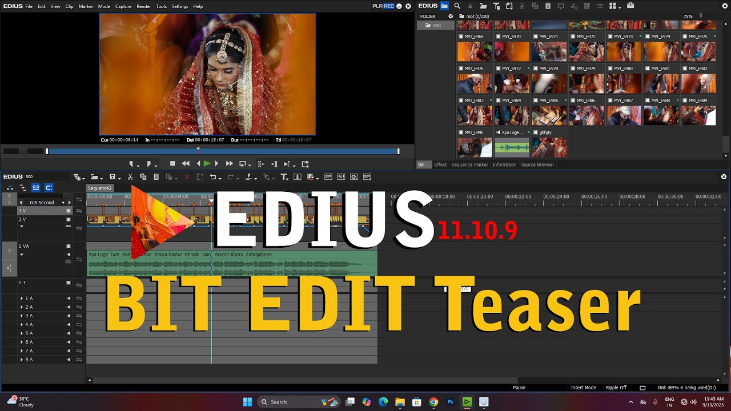Click the Photoshop icon in taskbar
Viewport: 731px width, 411px height.
point(450,402)
